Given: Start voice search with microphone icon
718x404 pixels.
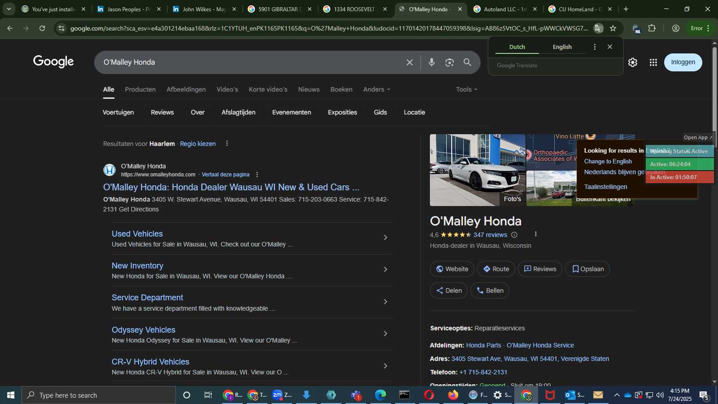Looking at the screenshot, I should pyautogui.click(x=431, y=62).
